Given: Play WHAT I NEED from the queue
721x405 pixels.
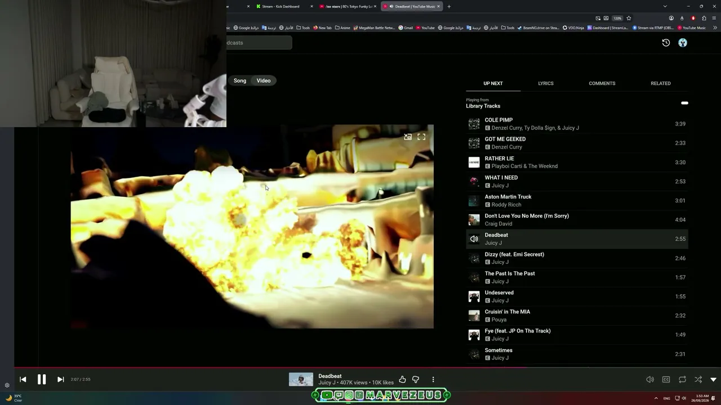Looking at the screenshot, I should (577, 181).
